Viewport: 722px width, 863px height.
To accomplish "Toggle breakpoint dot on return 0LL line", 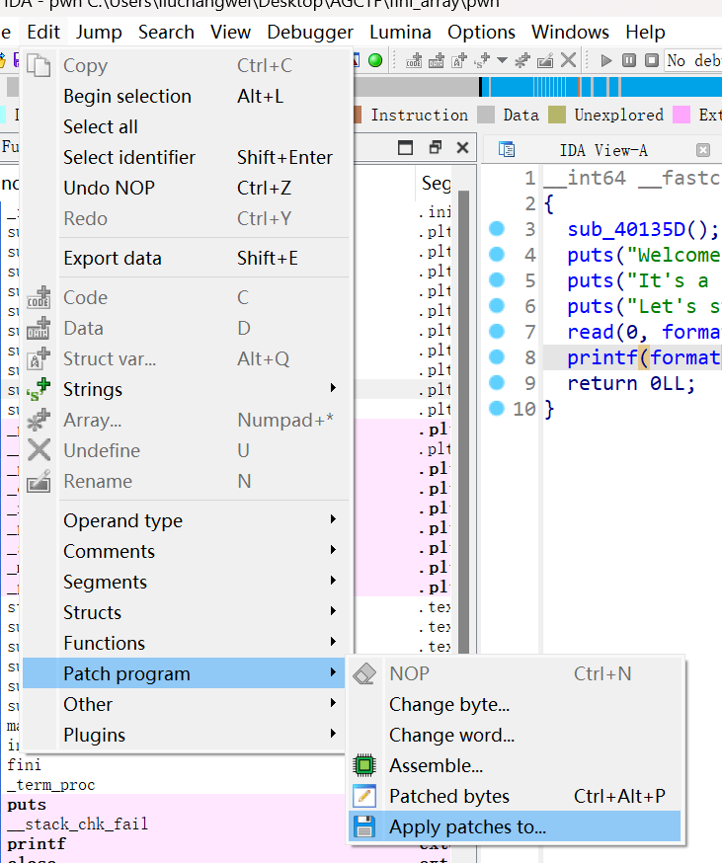I will [x=496, y=383].
